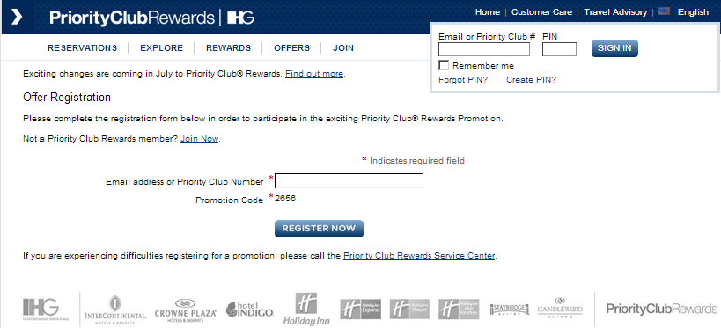Select the Crowne Plaza logo
Image resolution: width=721 pixels, height=328 pixels.
pyautogui.click(x=185, y=310)
